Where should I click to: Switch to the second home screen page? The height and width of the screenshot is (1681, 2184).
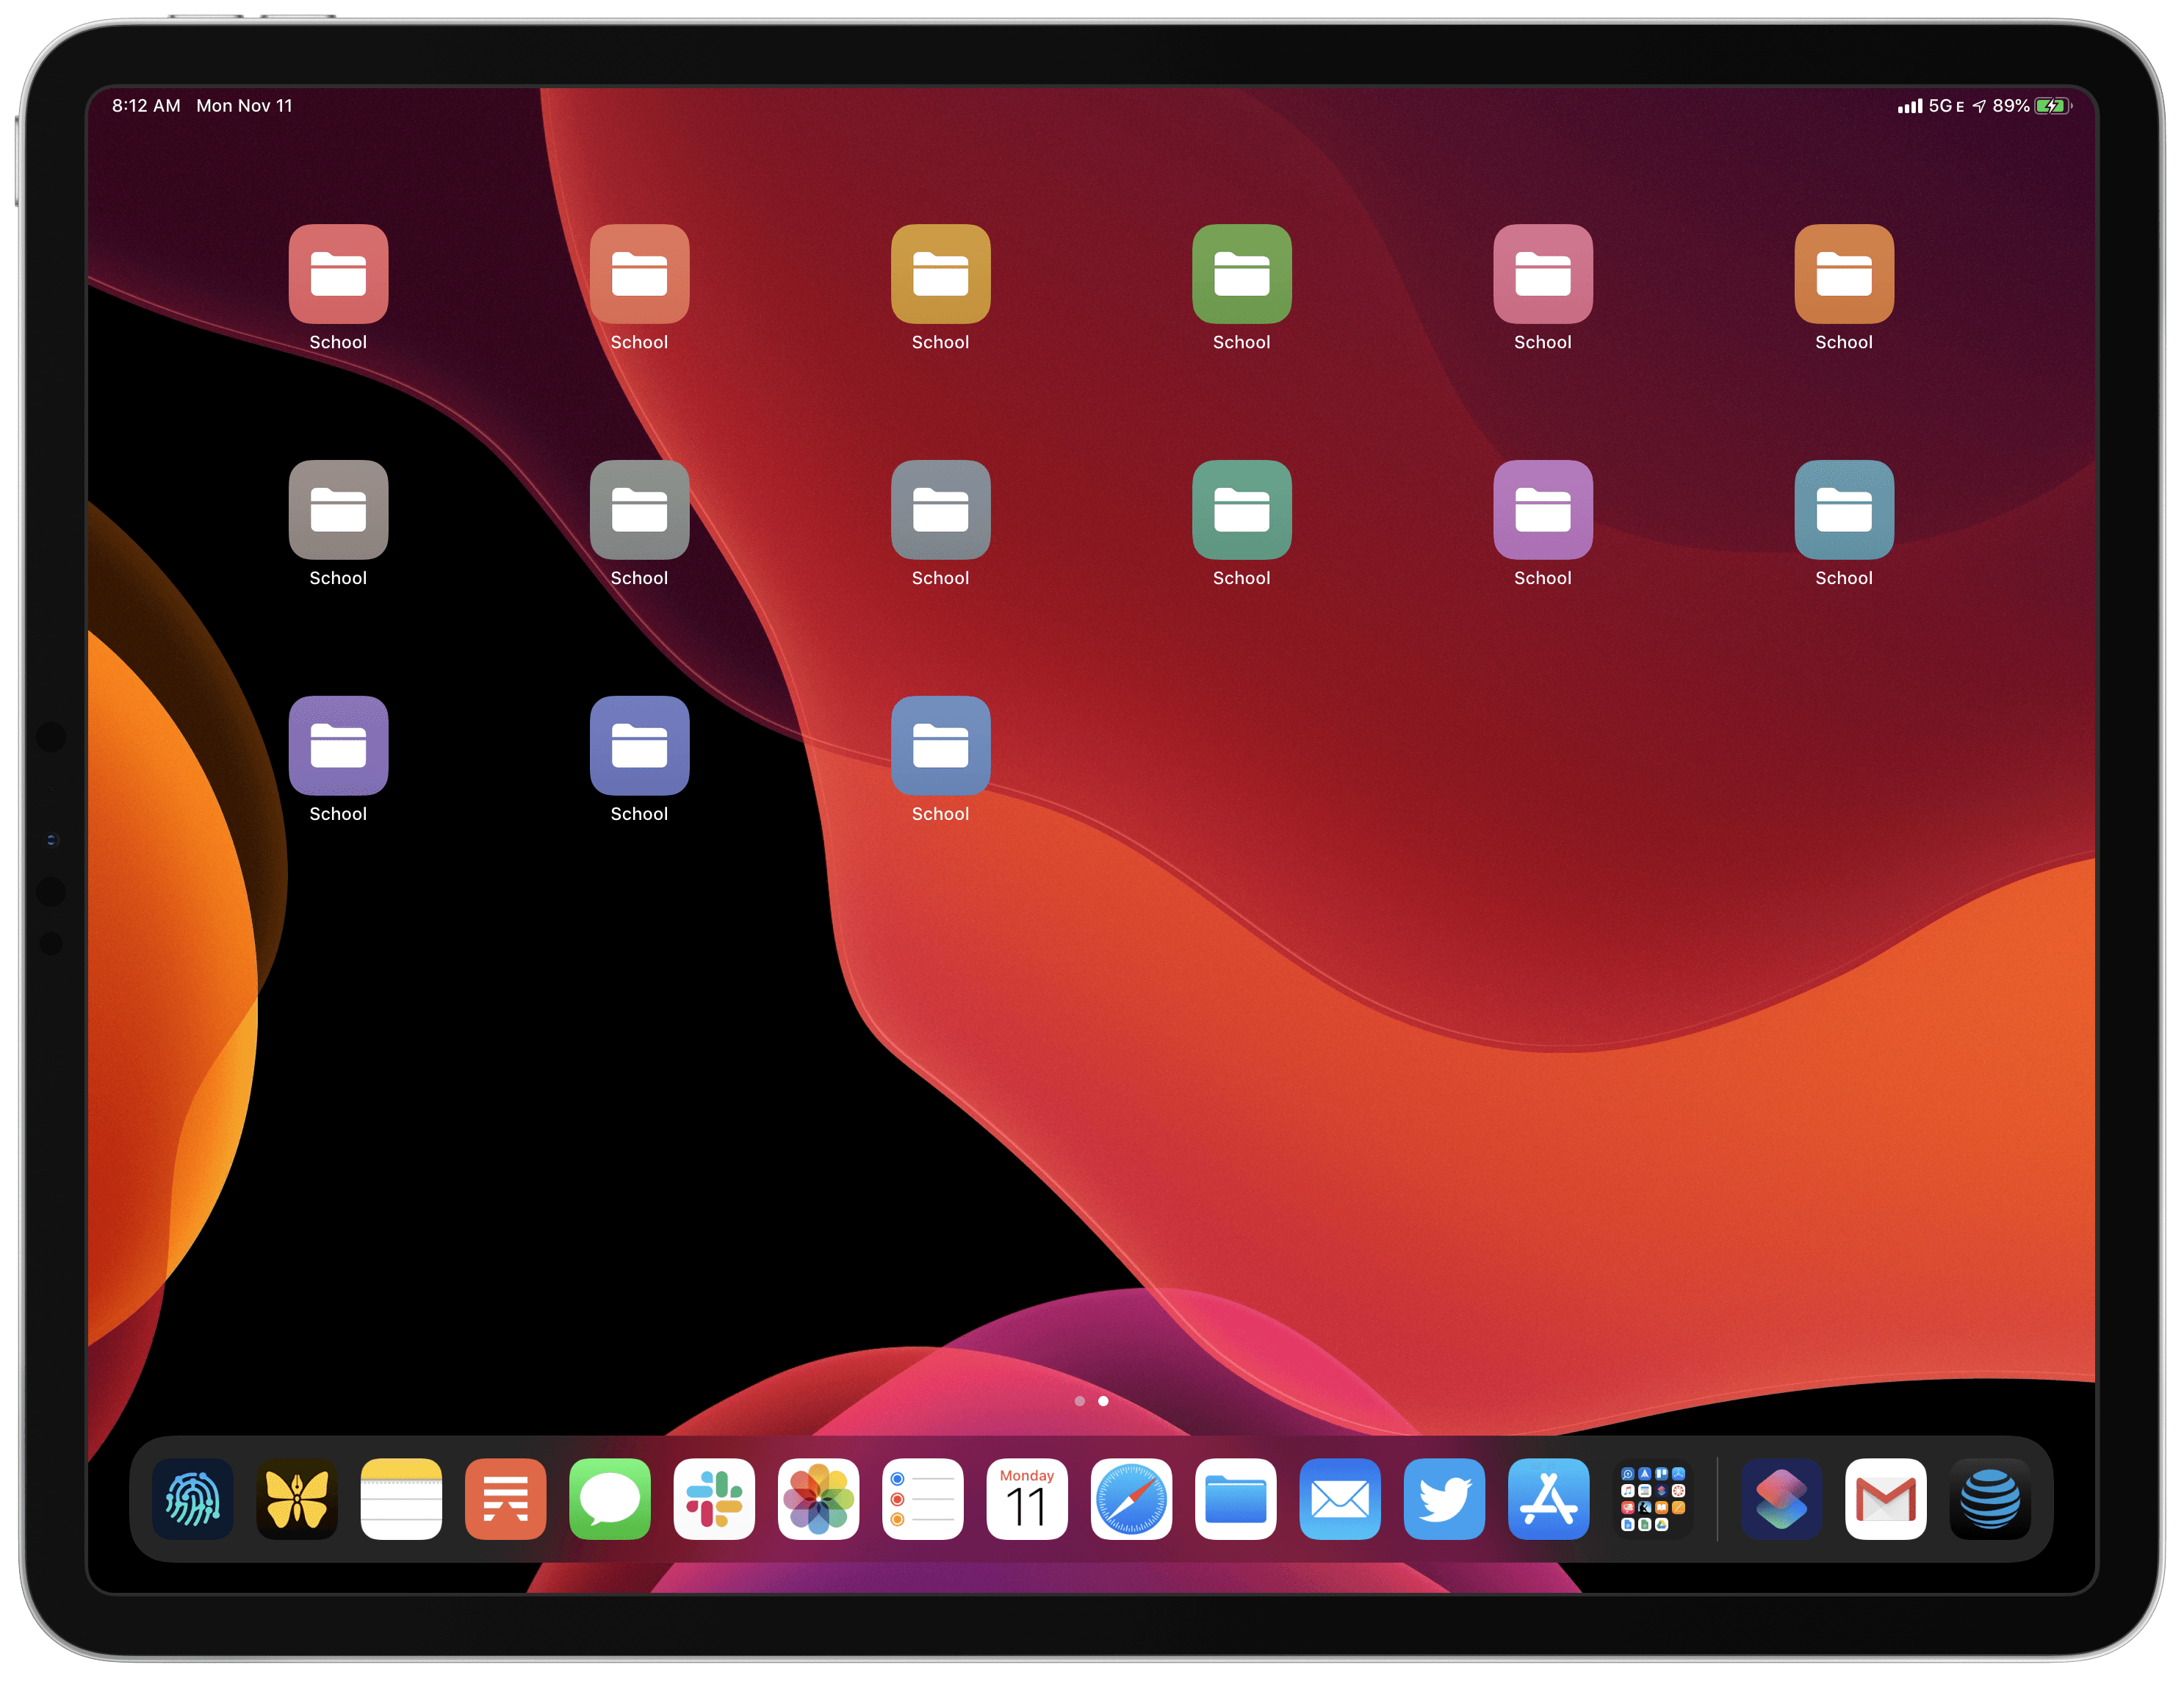[x=1102, y=1400]
